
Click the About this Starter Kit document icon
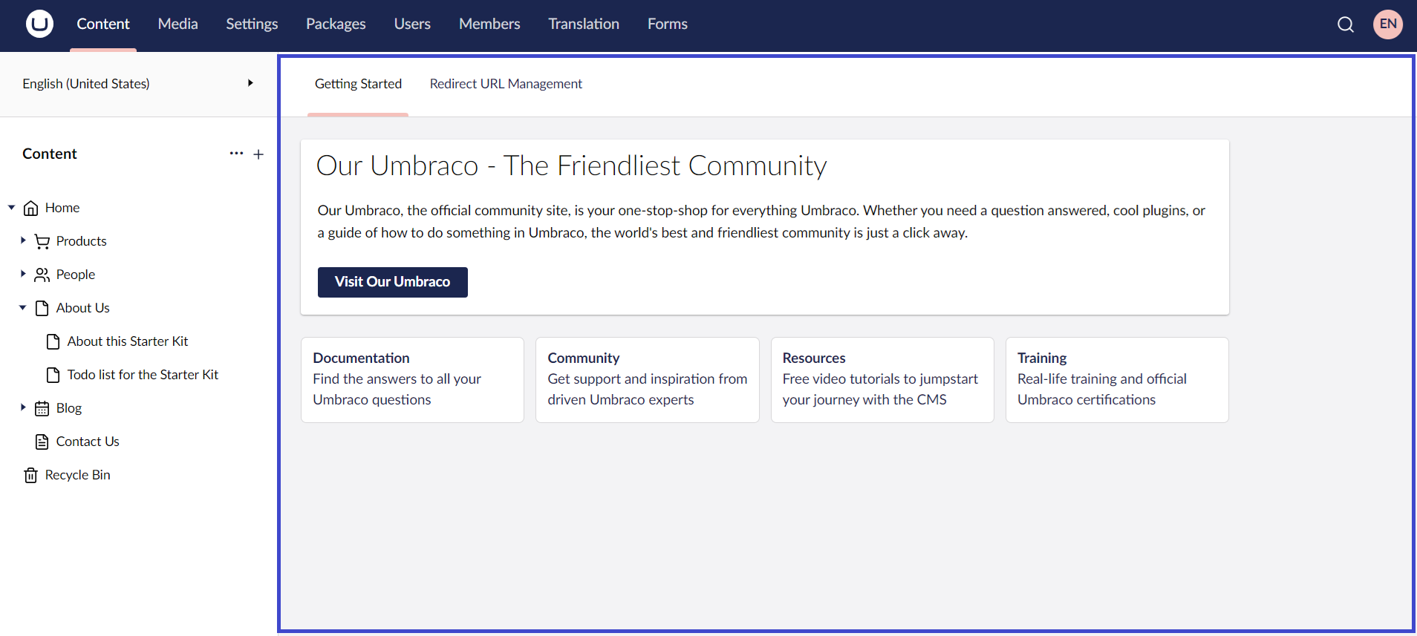(x=53, y=341)
